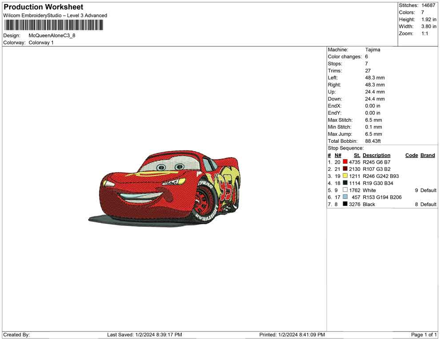Click the Brand column header
This screenshot has height=339, width=440.
tap(428, 155)
